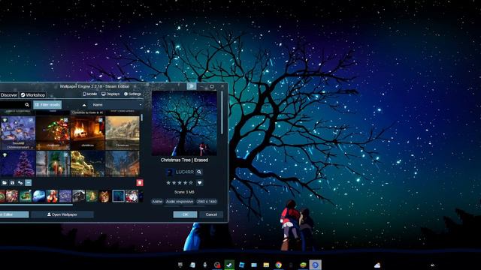
Task: Open playlist configuration gears icon
Action: (20, 183)
